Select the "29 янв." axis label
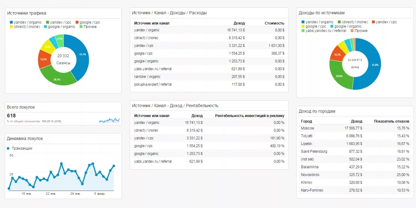 pos(75,194)
